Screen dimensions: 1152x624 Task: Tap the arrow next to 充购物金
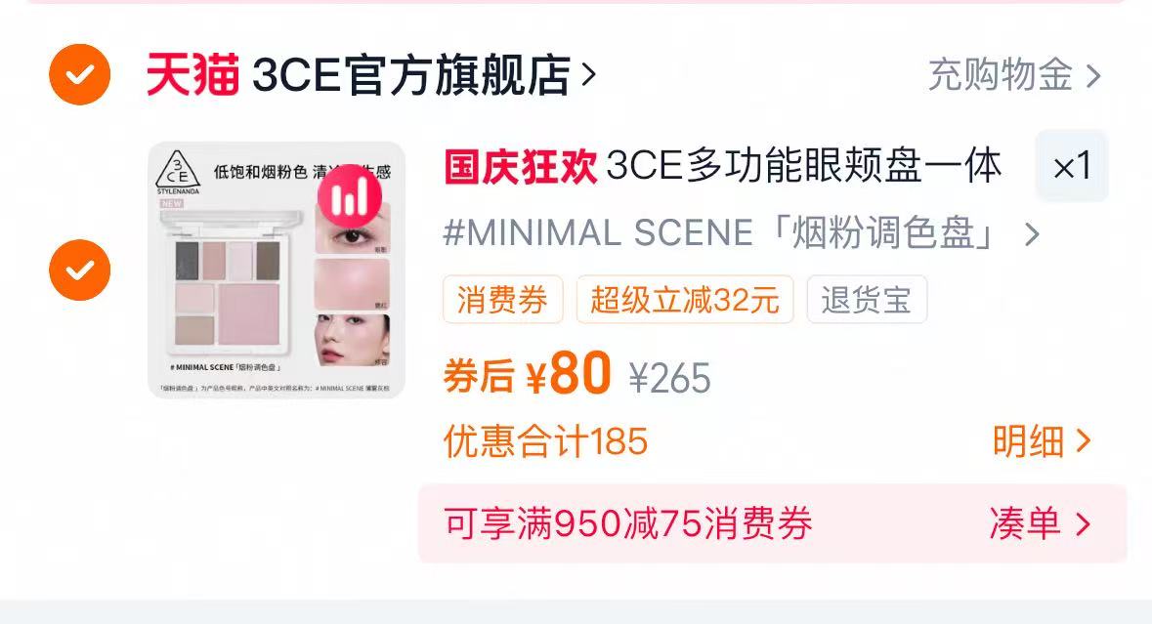1093,75
